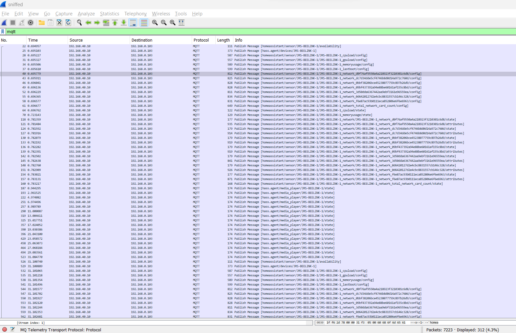Open the Go menu
This screenshot has width=516, height=333.
(x=47, y=14)
